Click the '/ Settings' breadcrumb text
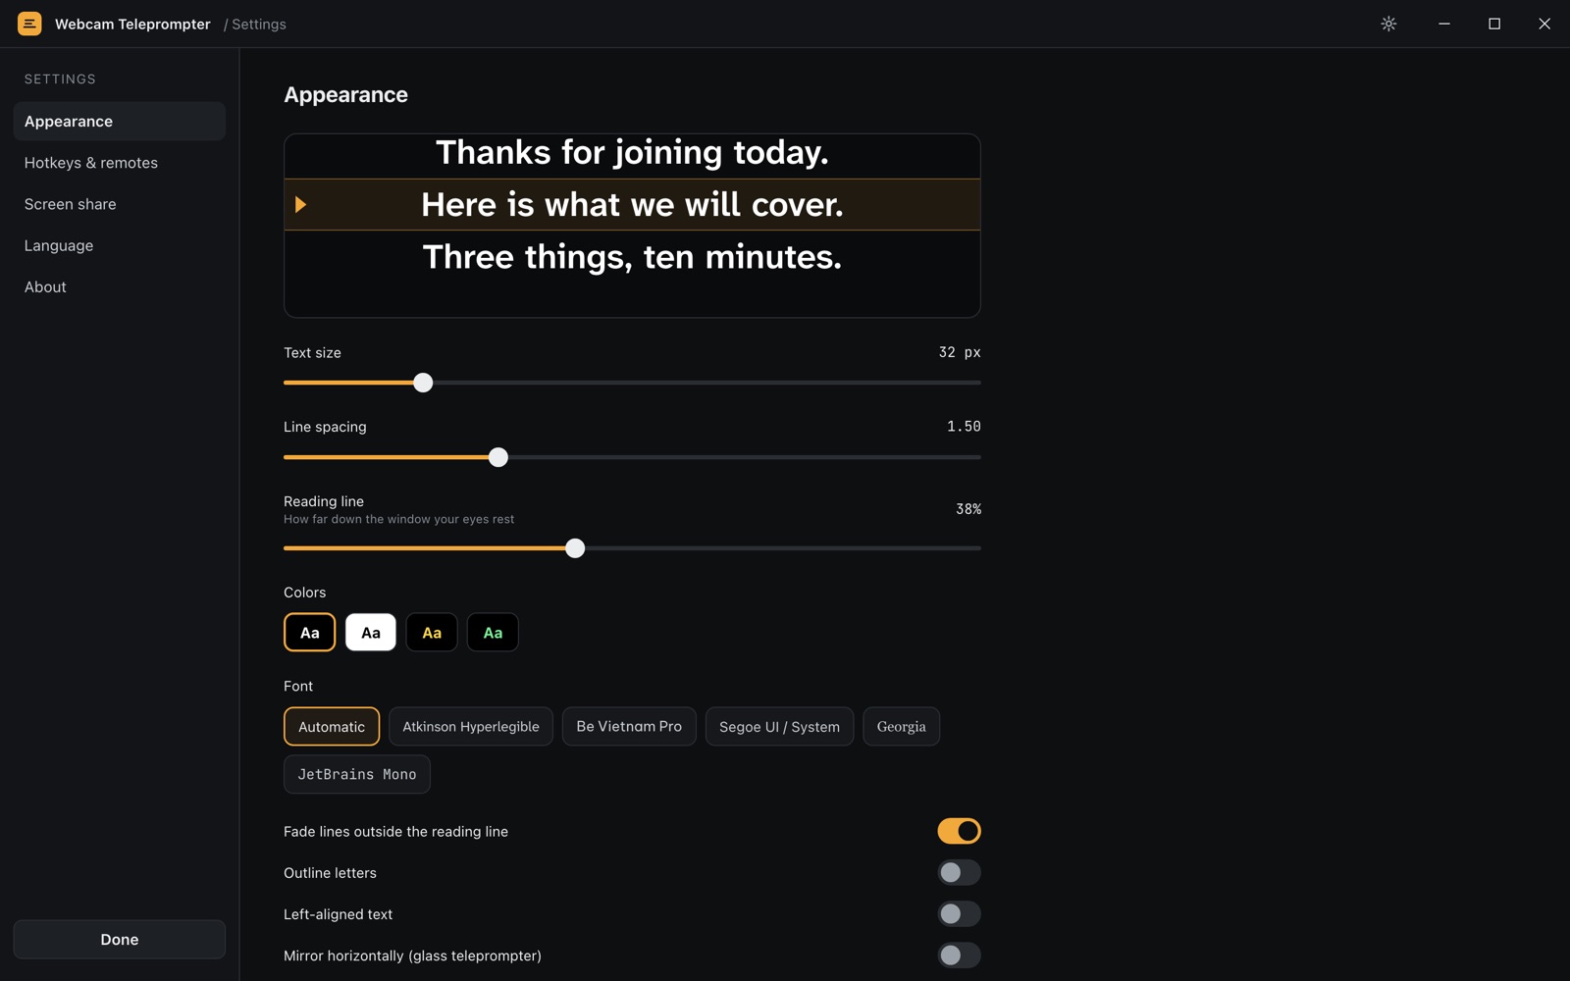The image size is (1570, 981). click(x=255, y=24)
